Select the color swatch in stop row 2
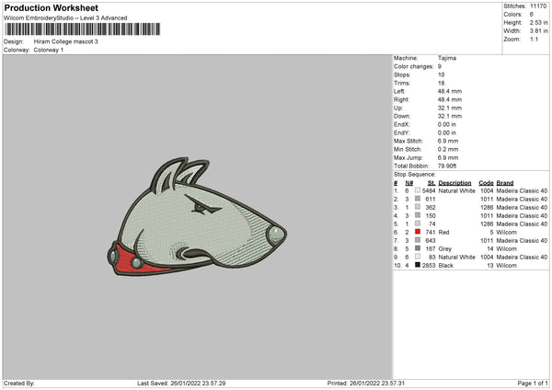This screenshot has width=552, height=390. [x=418, y=199]
